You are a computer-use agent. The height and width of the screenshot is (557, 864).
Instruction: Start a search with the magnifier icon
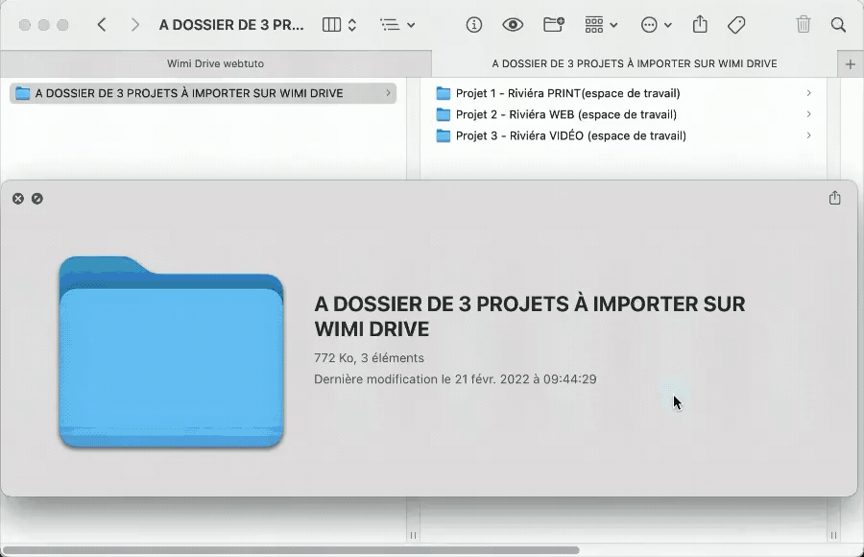838,24
